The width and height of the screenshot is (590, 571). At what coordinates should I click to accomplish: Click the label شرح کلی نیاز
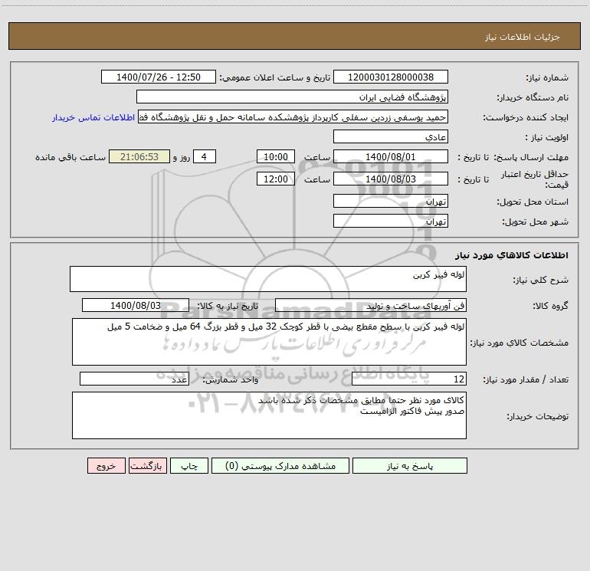coord(541,280)
